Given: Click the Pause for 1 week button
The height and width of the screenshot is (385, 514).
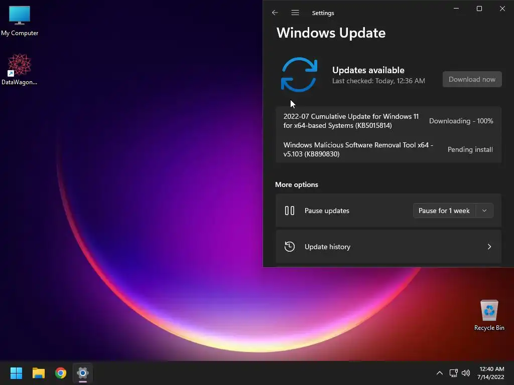Looking at the screenshot, I should pyautogui.click(x=444, y=211).
